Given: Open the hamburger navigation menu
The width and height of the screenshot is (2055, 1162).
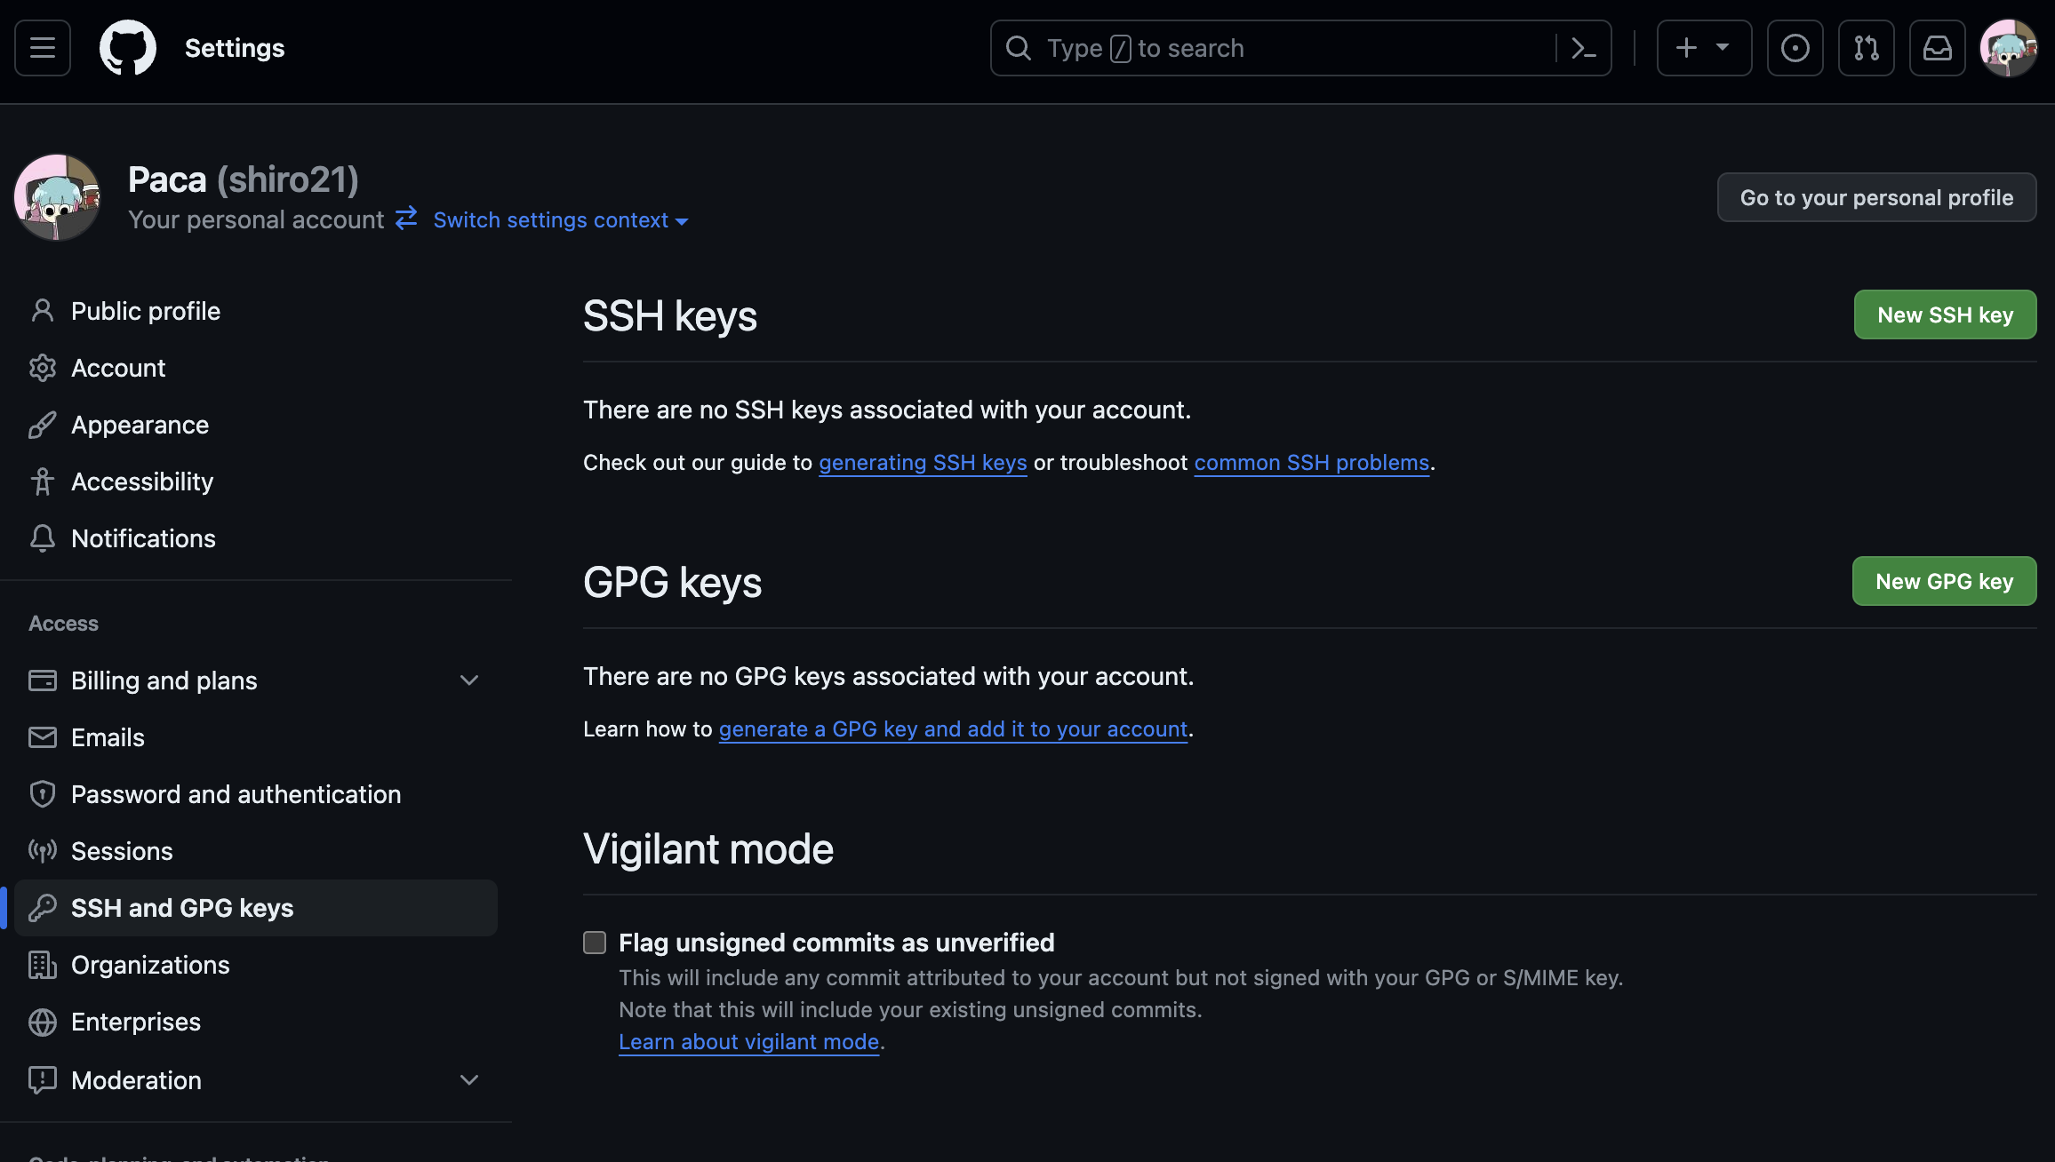Looking at the screenshot, I should [x=43, y=48].
